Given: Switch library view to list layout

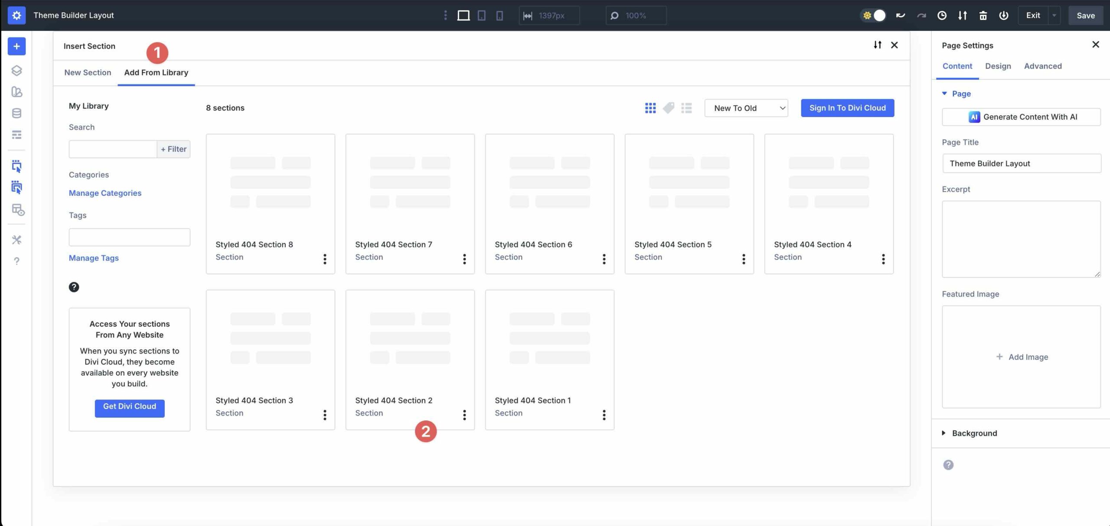Looking at the screenshot, I should coord(686,108).
